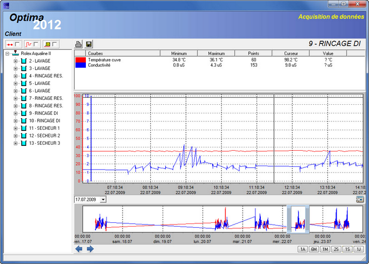Click the red points-marker display icon
This screenshot has height=264, width=369.
point(10,44)
